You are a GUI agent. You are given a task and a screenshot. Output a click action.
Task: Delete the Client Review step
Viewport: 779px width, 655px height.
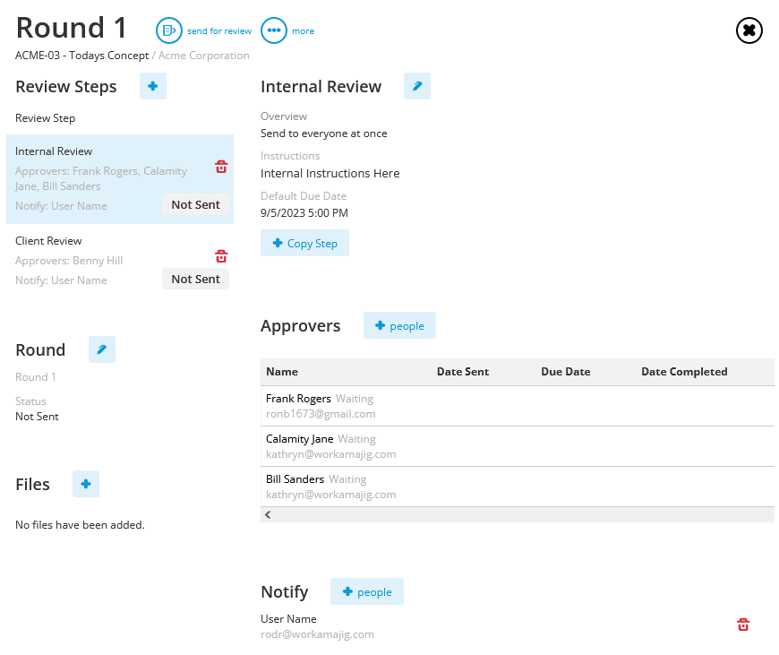click(221, 256)
